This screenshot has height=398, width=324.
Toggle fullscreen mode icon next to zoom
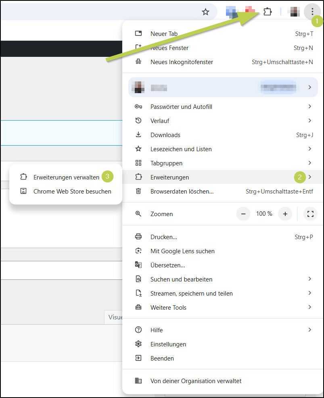click(310, 214)
